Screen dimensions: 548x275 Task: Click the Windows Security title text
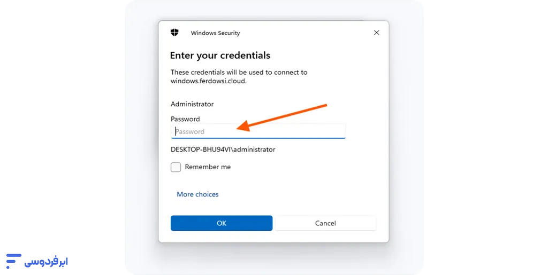(215, 33)
